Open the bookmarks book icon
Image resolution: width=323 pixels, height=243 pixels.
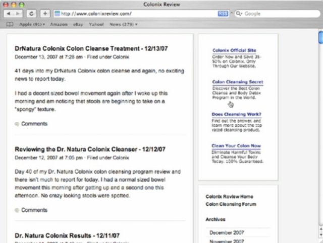click(10, 25)
